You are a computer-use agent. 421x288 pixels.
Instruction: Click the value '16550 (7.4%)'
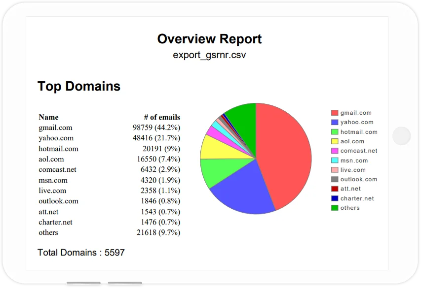(159, 159)
